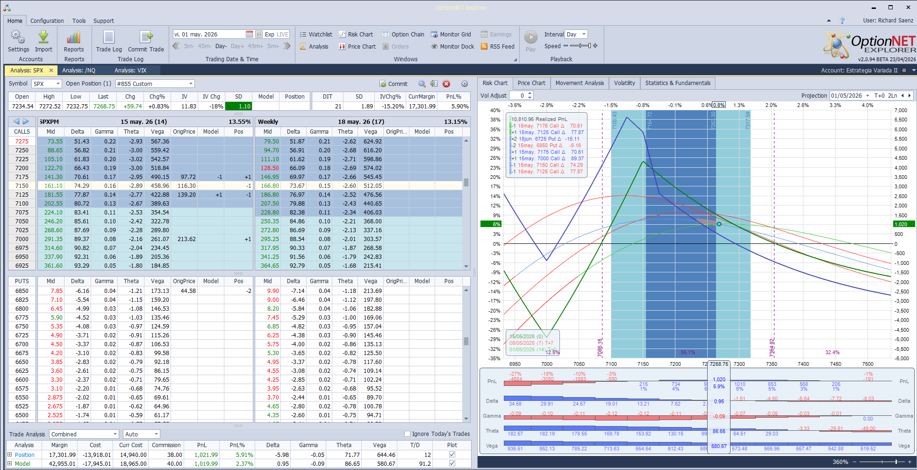Open the Analysis window from the ribbon
This screenshot has width=917, height=470.
(314, 46)
